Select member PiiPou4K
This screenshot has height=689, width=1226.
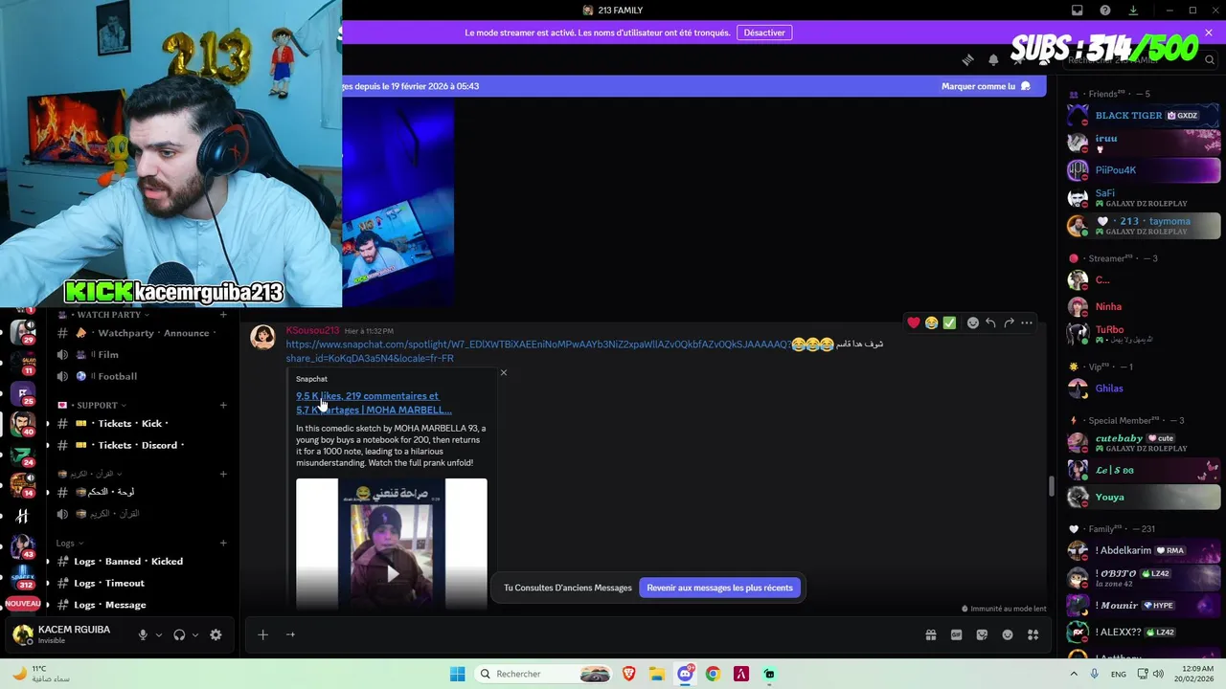tap(1144, 170)
